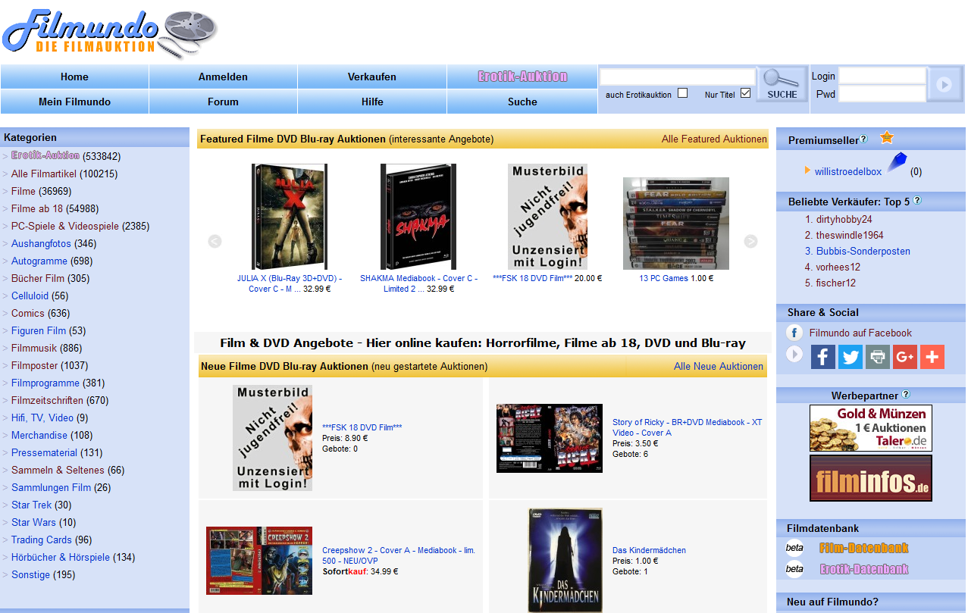This screenshot has width=968, height=613.
Task: Open Gold & Münzen Talero.de banner
Action: coord(871,428)
